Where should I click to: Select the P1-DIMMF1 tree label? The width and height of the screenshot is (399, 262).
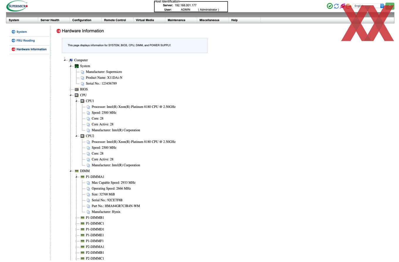[x=95, y=241]
